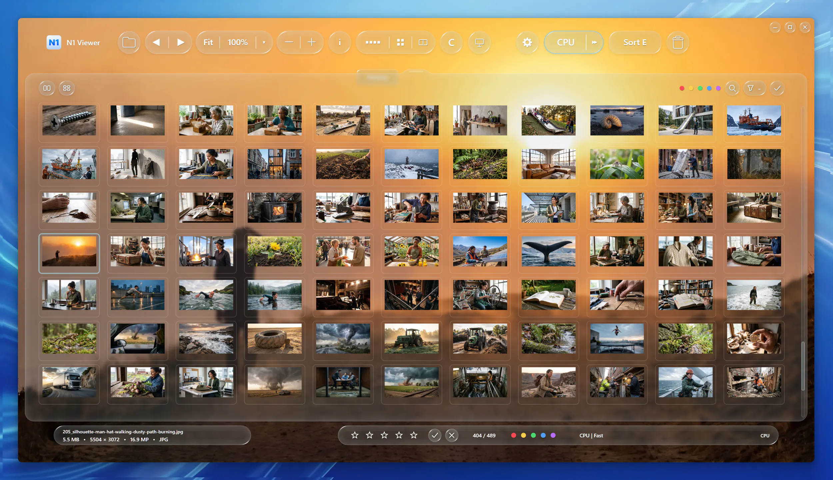833x480 pixels.
Task: Select the whale tail thumbnail
Action: click(x=548, y=251)
